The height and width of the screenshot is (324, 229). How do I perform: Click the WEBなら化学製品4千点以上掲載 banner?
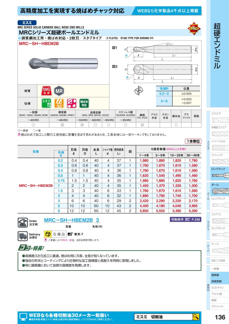168,11
